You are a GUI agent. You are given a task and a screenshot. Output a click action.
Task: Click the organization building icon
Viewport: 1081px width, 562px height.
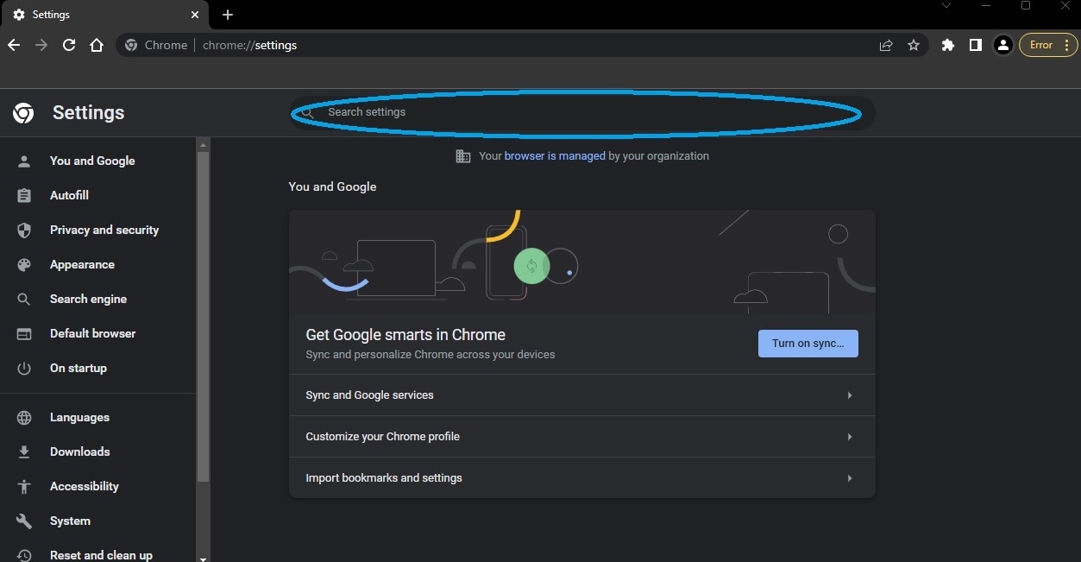tap(463, 156)
